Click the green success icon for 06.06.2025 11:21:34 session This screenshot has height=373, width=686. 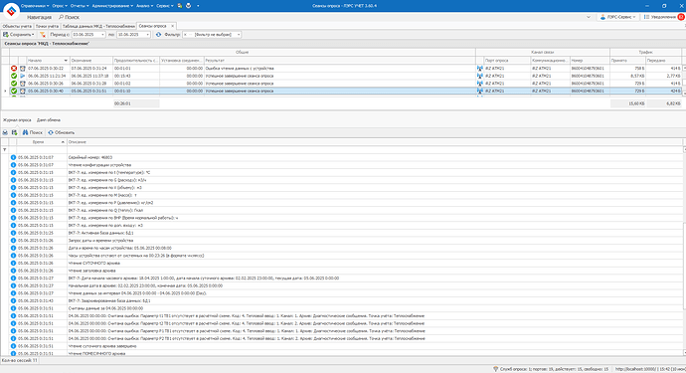pyautogui.click(x=14, y=76)
